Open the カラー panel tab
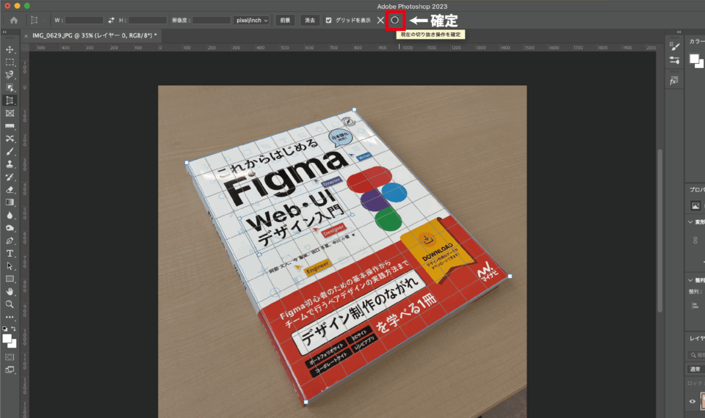The height and width of the screenshot is (418, 705). click(697, 41)
